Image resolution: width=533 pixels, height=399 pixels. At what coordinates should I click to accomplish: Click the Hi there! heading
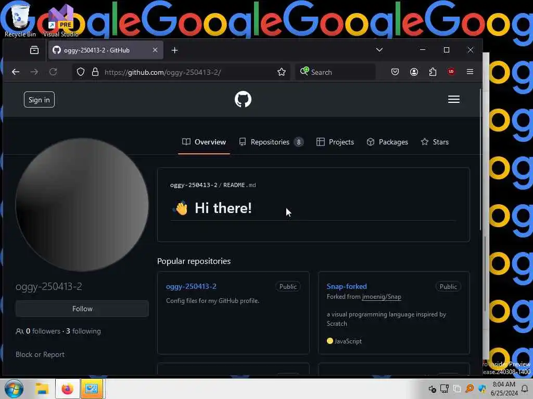223,208
